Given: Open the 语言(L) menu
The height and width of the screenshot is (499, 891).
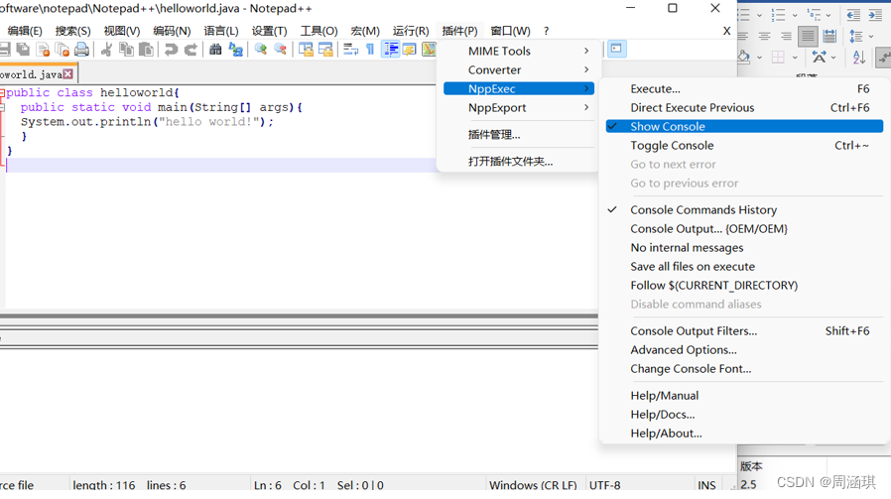Looking at the screenshot, I should (221, 31).
